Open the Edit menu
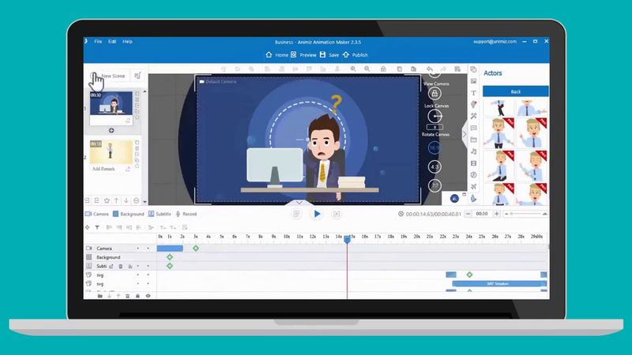Viewport: 632px width, 355px height. coord(112,42)
